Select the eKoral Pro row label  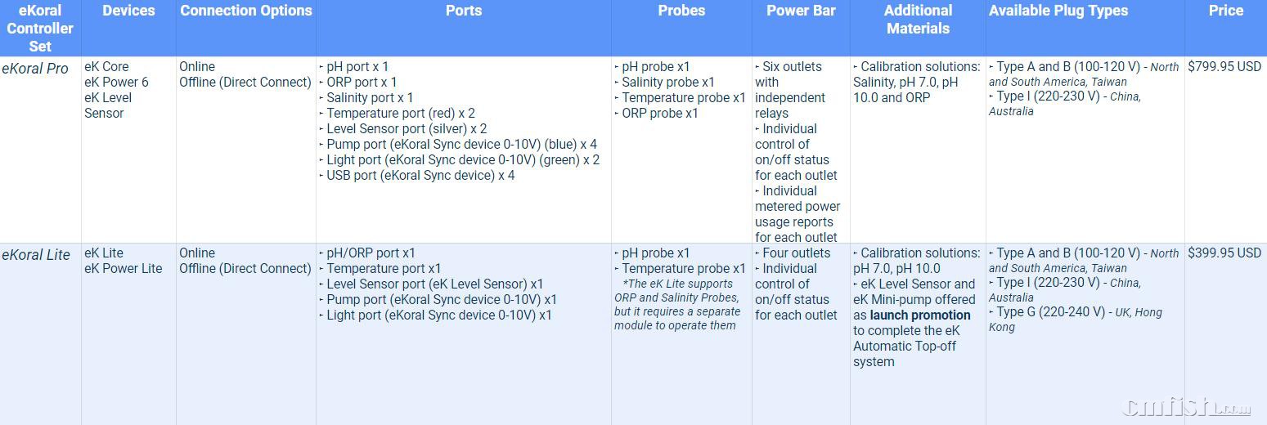click(x=35, y=69)
